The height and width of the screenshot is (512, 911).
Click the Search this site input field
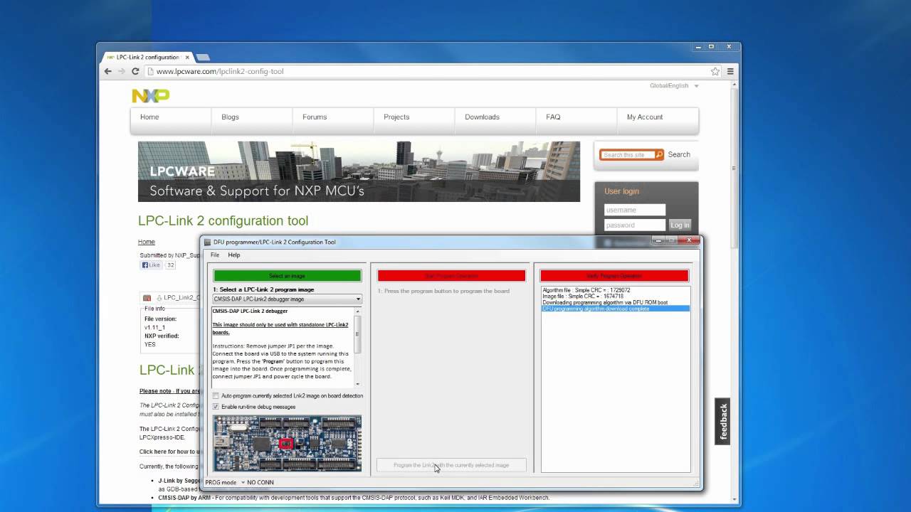tap(627, 154)
